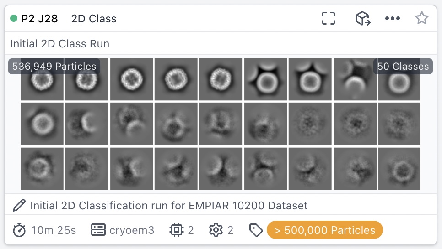Click the 'Initial 2D Class Run' title
The width and height of the screenshot is (442, 249).
60,44
